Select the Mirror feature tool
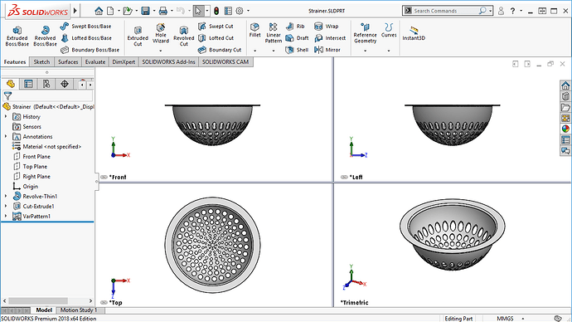The width and height of the screenshot is (572, 322). (327, 50)
